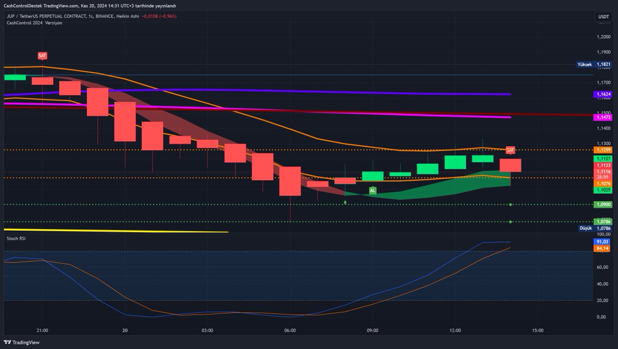Image resolution: width=618 pixels, height=349 pixels.
Task: Click the magenta 1,1473 price tag
Action: point(603,117)
